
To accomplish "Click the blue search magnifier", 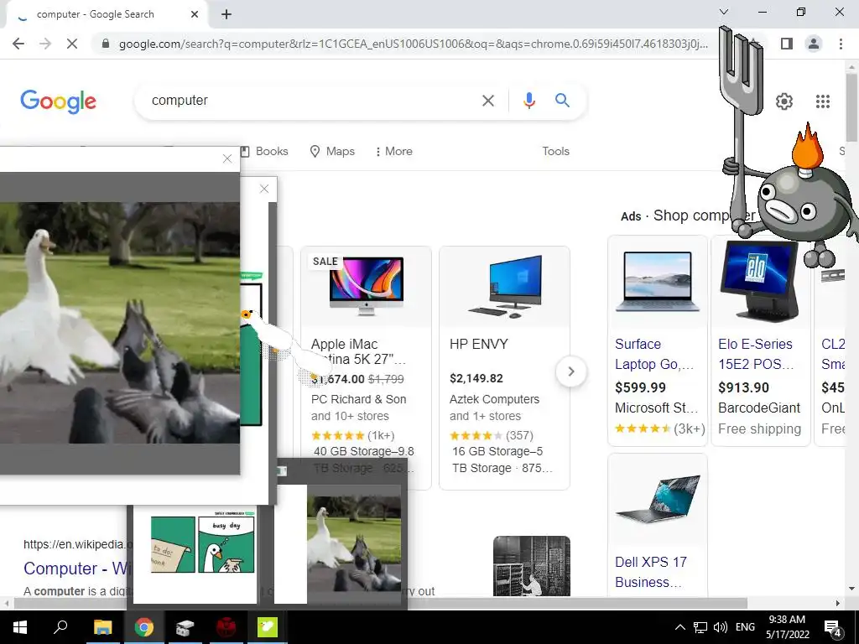I will pos(562,101).
